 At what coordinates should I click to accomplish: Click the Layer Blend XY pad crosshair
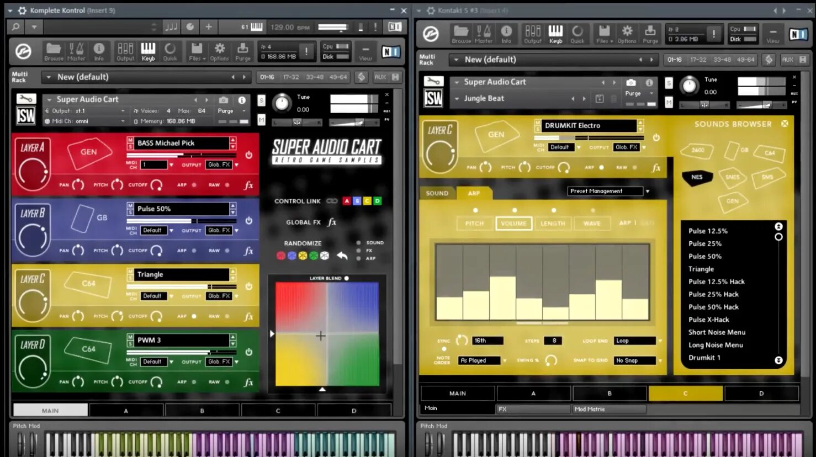click(321, 336)
